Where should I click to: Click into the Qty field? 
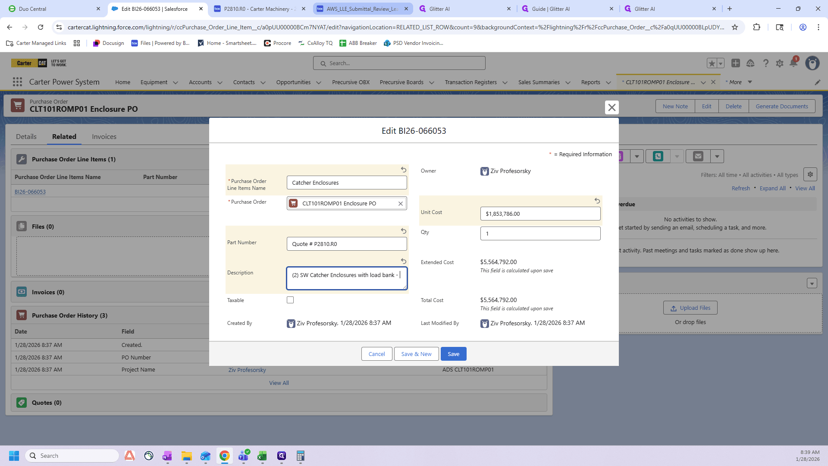[x=540, y=233]
